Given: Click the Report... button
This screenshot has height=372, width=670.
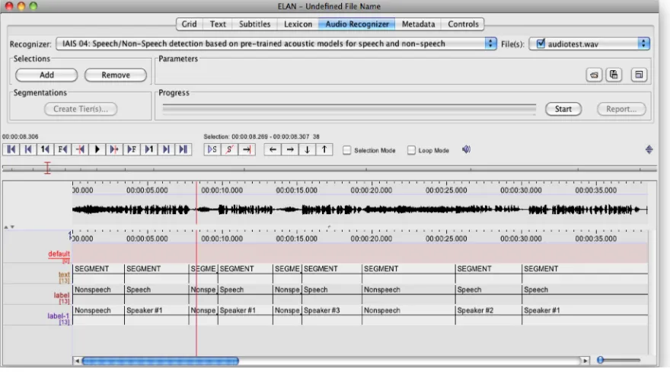Looking at the screenshot, I should (621, 109).
